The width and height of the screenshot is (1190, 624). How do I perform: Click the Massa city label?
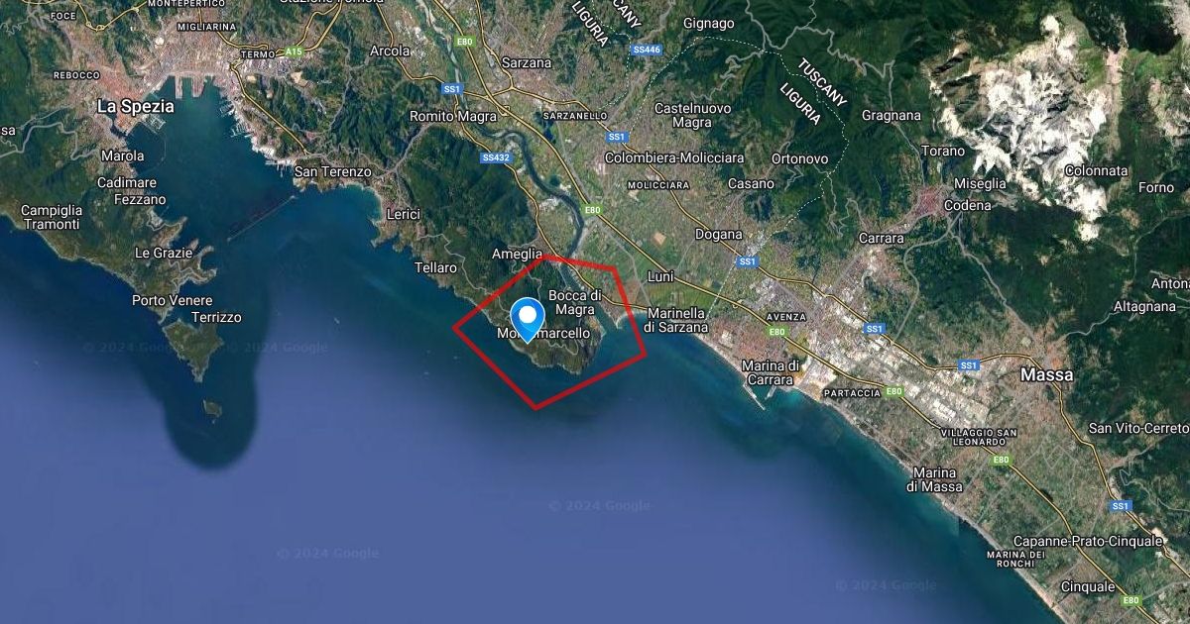[1047, 375]
